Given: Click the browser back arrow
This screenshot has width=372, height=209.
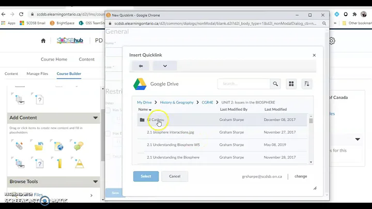Looking at the screenshot, I should (3, 14).
